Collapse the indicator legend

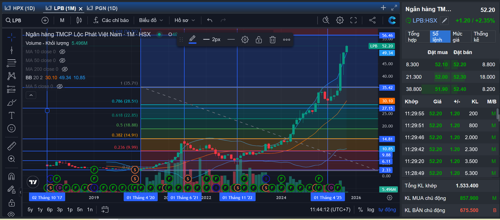31,95
